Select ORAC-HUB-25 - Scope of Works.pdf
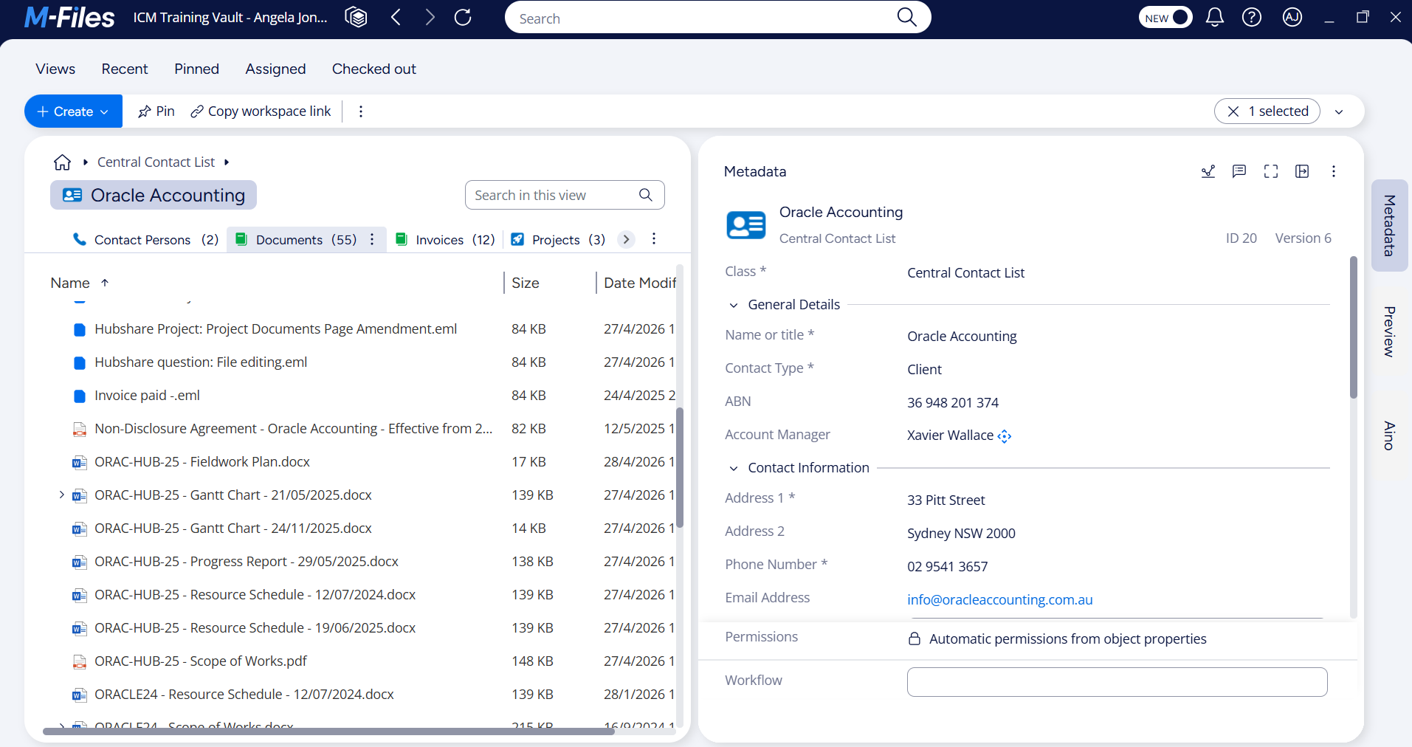This screenshot has height=747, width=1412. coord(200,661)
